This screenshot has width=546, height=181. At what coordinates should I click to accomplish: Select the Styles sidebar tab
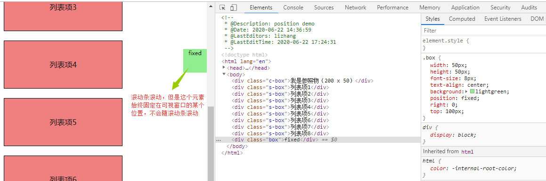[x=432, y=19]
